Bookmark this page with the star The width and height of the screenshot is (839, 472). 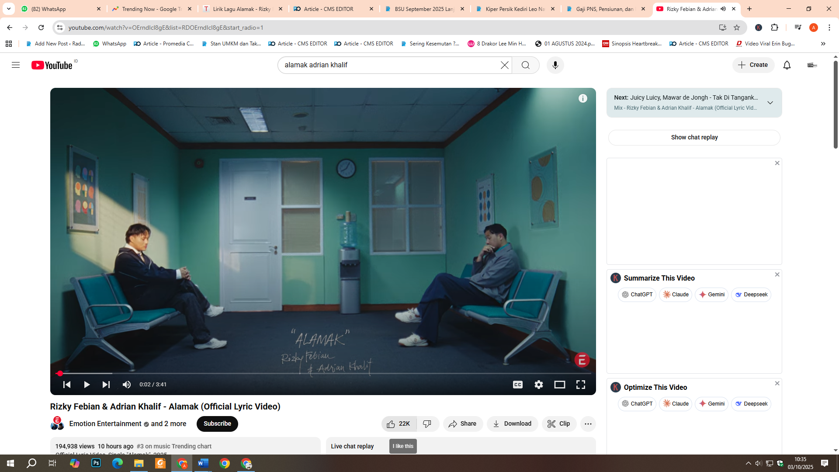click(x=737, y=28)
